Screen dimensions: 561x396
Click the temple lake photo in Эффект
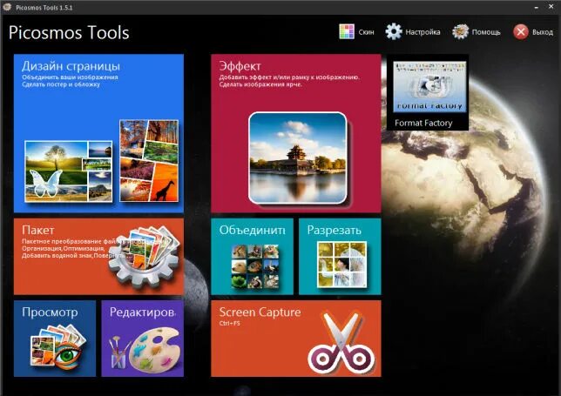pyautogui.click(x=297, y=158)
